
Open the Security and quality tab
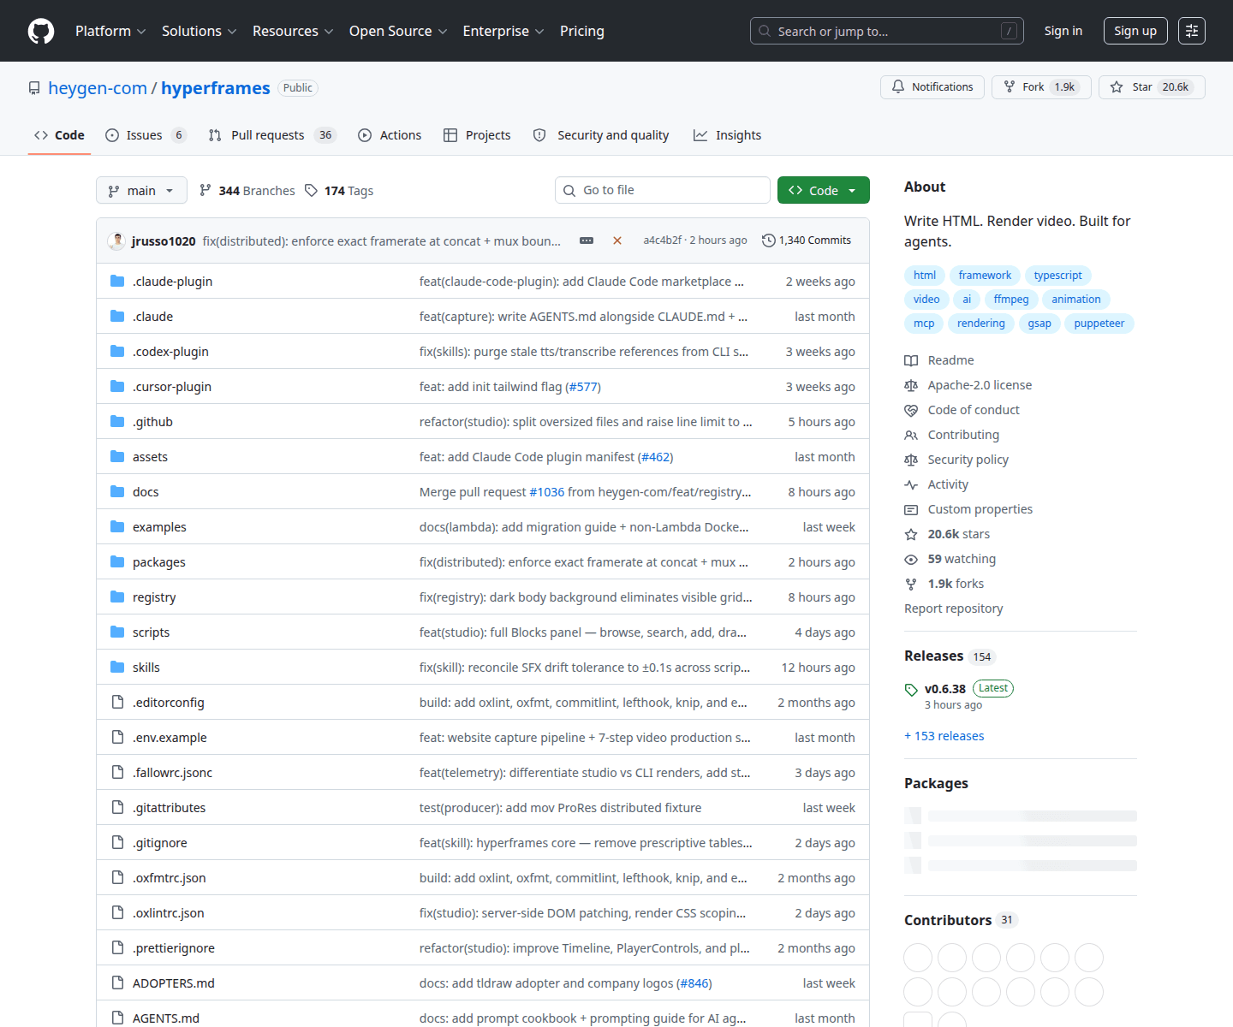point(601,135)
